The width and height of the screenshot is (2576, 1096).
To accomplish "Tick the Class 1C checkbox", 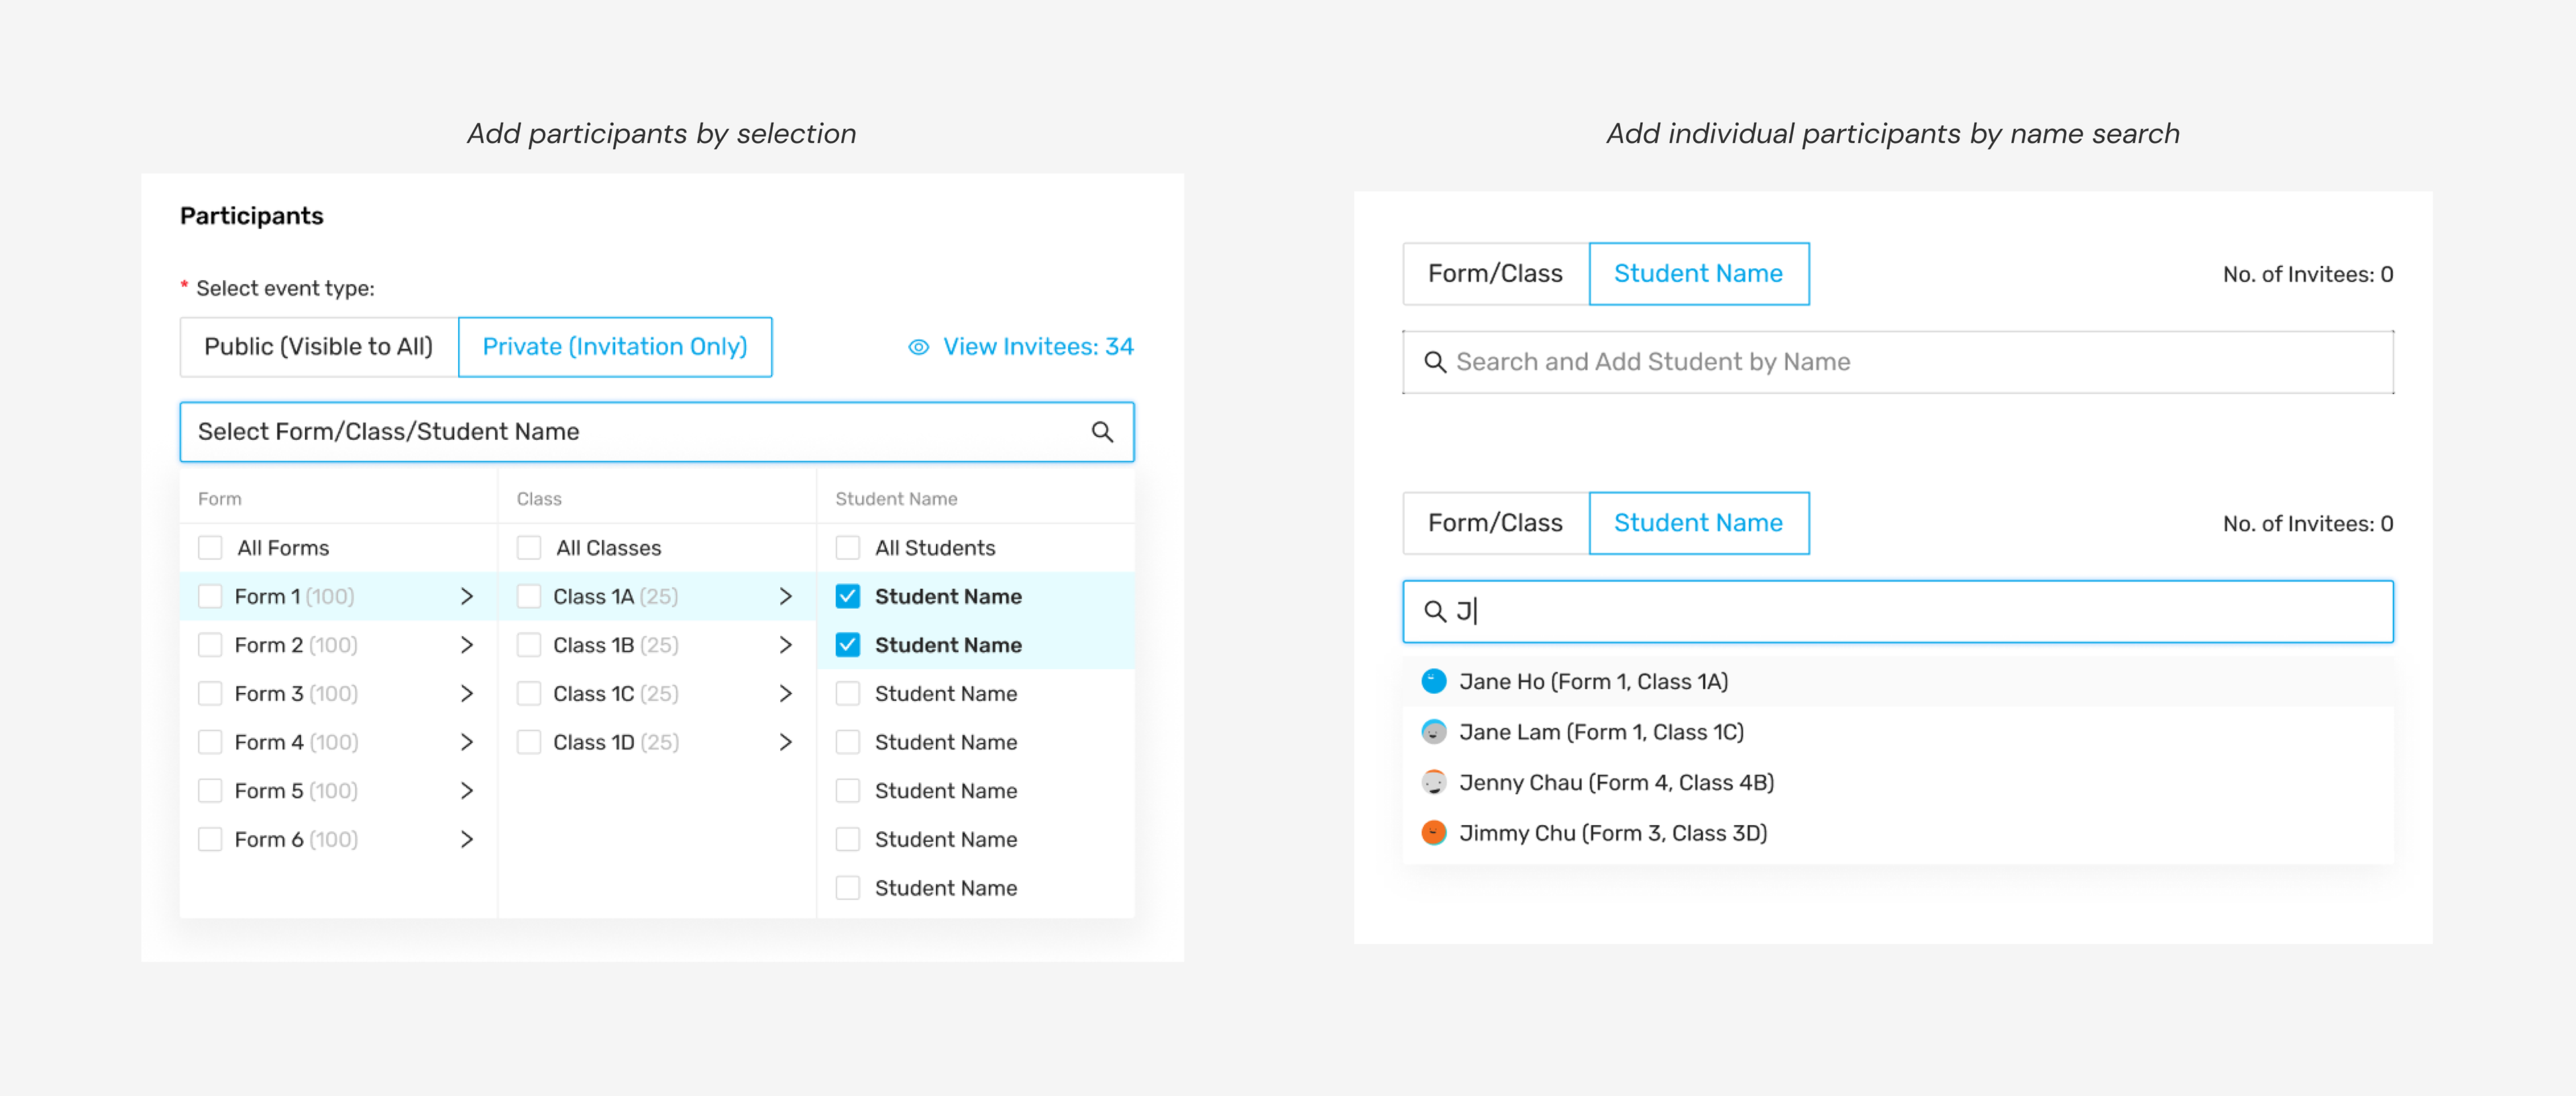I will (529, 693).
